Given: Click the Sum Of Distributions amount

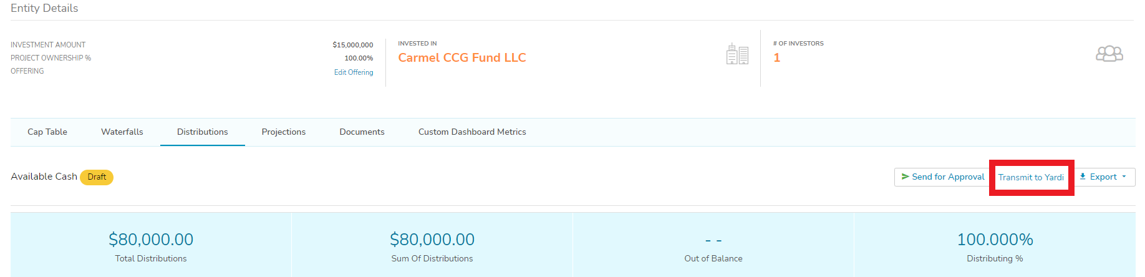Looking at the screenshot, I should [432, 240].
